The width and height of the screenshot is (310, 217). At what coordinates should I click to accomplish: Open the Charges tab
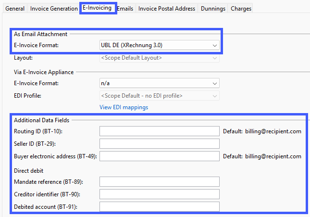click(240, 9)
